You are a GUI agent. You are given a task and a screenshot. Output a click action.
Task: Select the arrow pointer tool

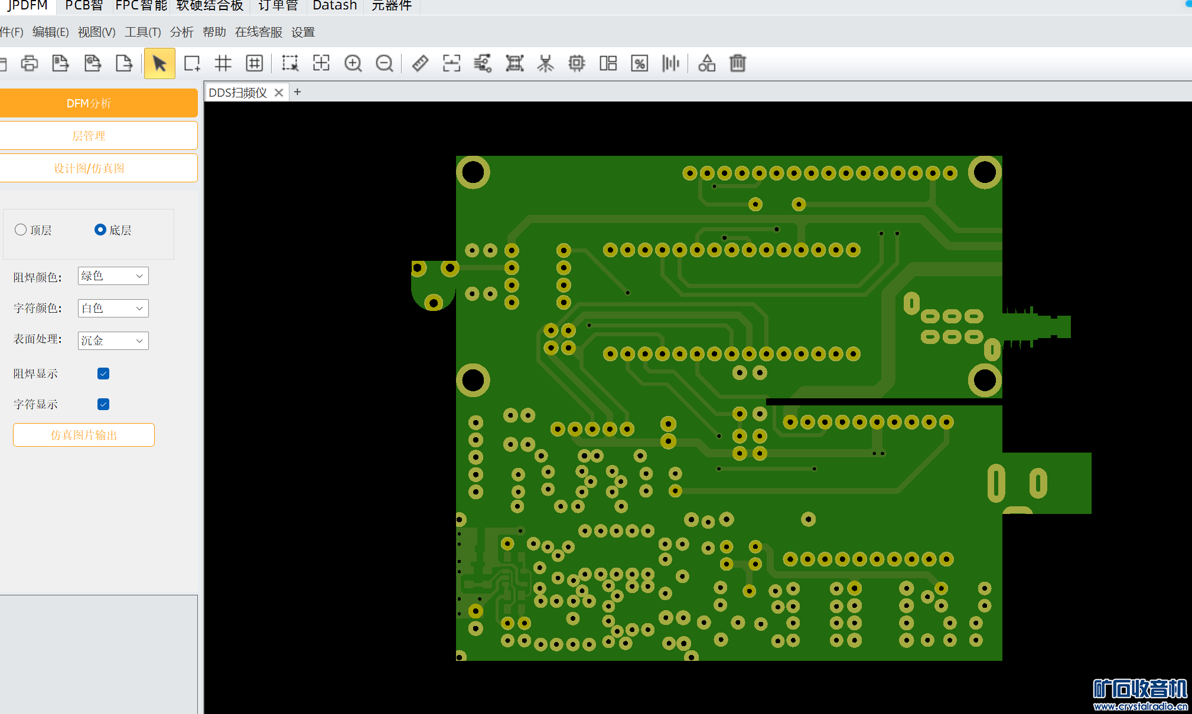pyautogui.click(x=159, y=63)
